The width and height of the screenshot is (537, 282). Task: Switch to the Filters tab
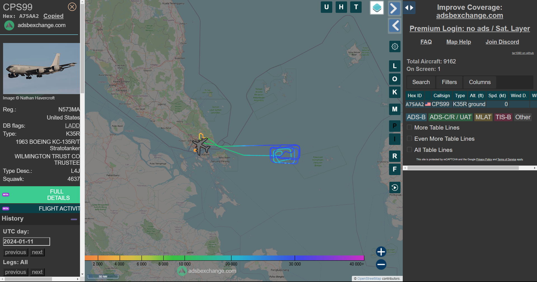pos(449,82)
